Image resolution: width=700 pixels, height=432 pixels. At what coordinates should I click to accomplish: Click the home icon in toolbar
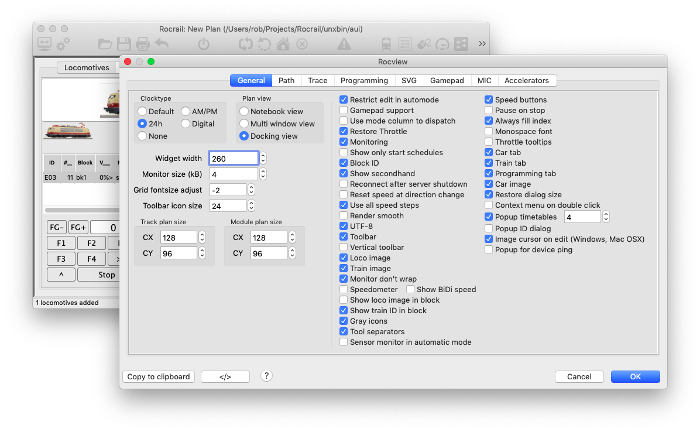tap(283, 44)
